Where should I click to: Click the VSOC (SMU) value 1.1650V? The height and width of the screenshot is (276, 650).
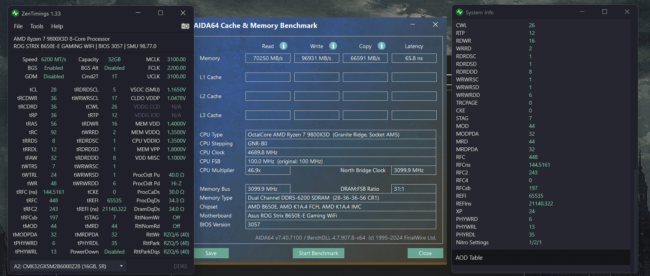point(176,90)
